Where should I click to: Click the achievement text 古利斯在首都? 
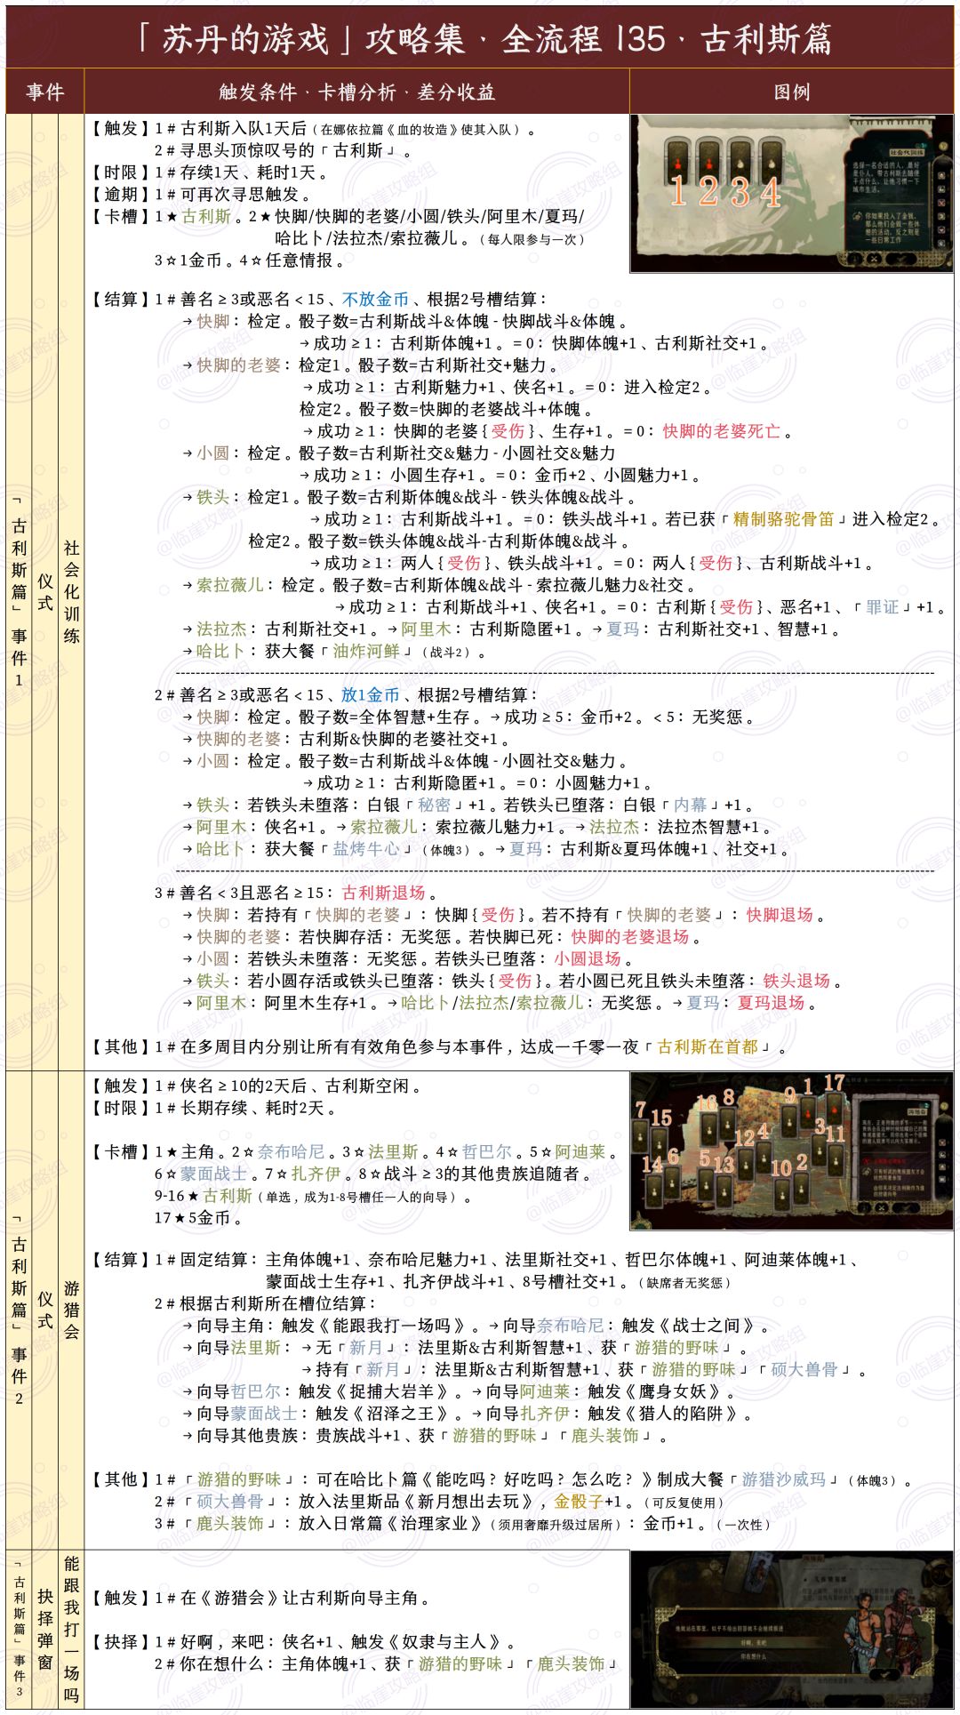click(x=708, y=1047)
